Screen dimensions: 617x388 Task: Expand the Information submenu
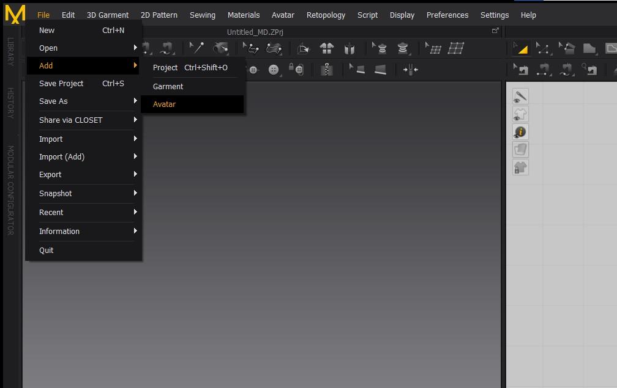(83, 232)
